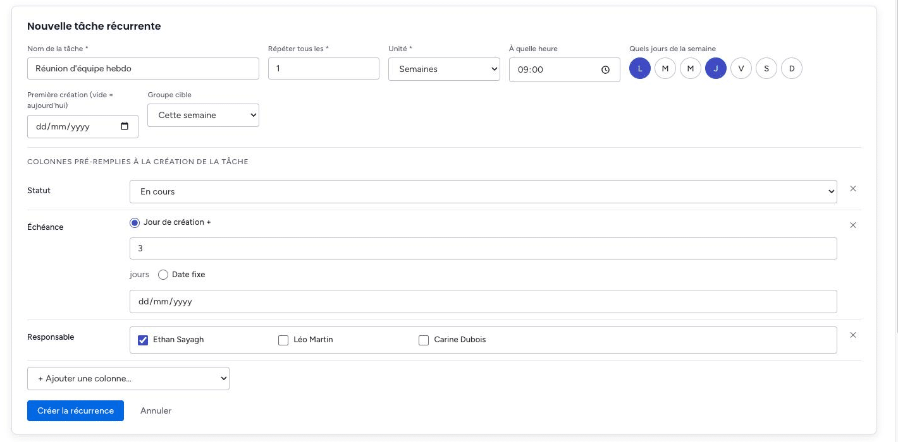Select the Date fixe radio button
Image resolution: width=898 pixels, height=442 pixels.
(163, 275)
